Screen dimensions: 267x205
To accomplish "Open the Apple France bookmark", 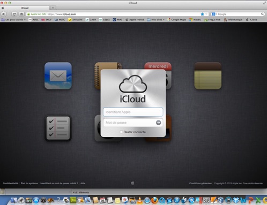I will 135,20.
